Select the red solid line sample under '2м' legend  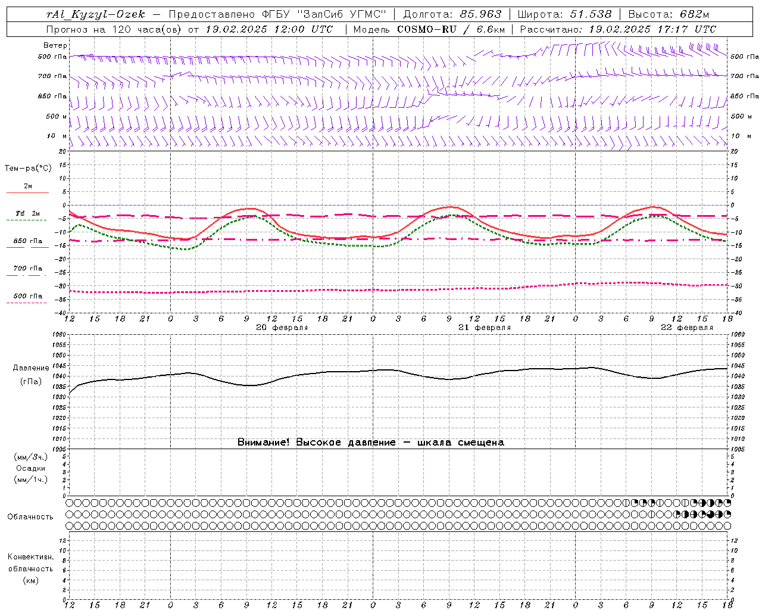pyautogui.click(x=27, y=192)
